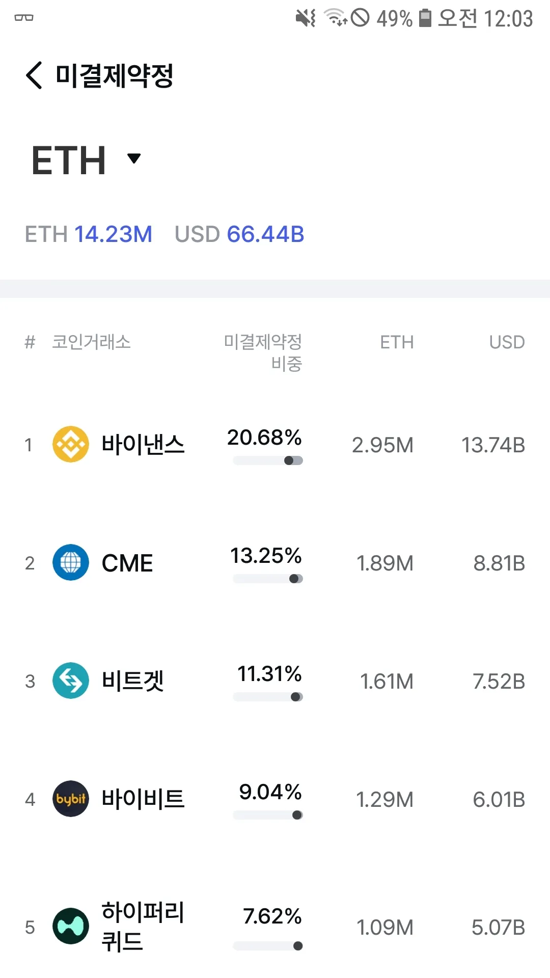The width and height of the screenshot is (550, 978).
Task: Tap the Wi-Fi status icon
Action: (x=336, y=18)
